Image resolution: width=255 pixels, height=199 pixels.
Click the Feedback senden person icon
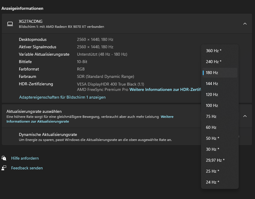[x=4, y=168]
